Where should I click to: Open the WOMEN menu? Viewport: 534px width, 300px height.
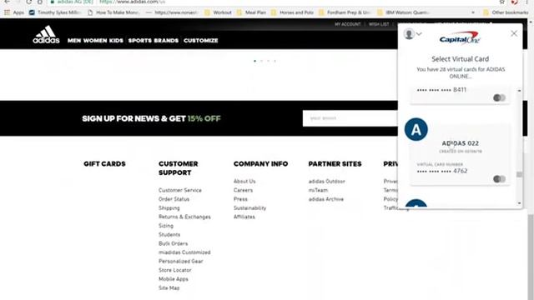tap(95, 41)
